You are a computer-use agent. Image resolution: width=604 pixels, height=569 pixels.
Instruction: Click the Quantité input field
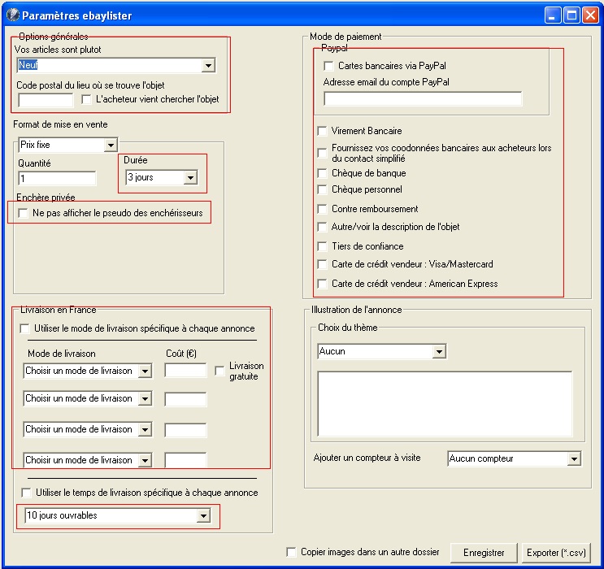(57, 178)
